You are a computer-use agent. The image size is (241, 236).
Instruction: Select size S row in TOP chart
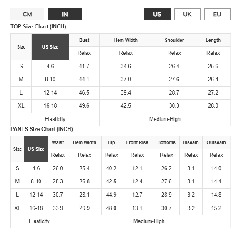pos(120,67)
